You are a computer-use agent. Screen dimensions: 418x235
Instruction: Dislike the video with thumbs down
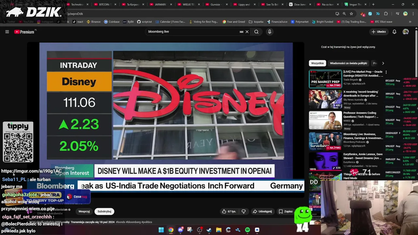click(244, 211)
